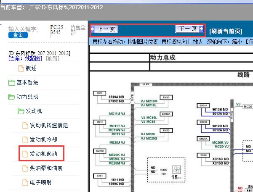Click the PC.25-3545 text
This screenshot has width=253, height=192.
[57, 30]
